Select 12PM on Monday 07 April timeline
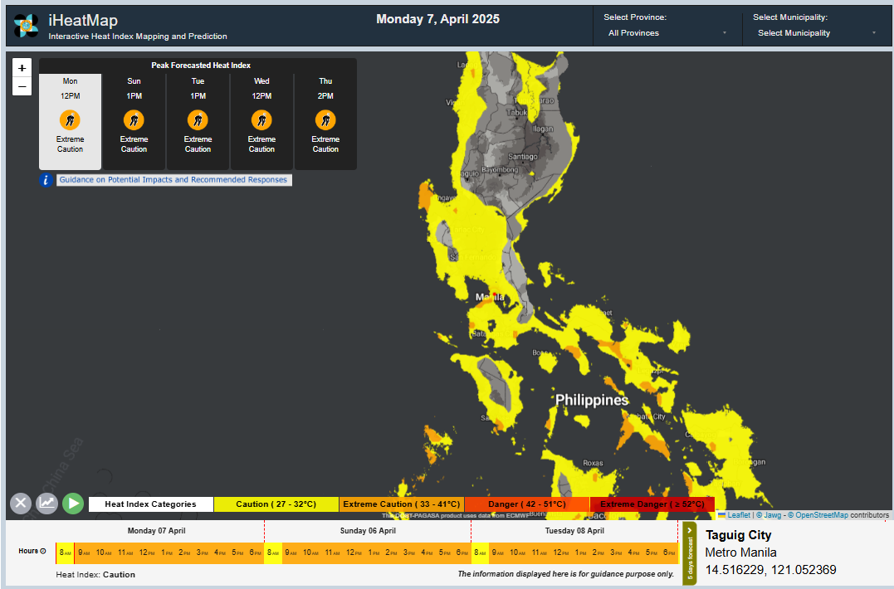 click(146, 552)
